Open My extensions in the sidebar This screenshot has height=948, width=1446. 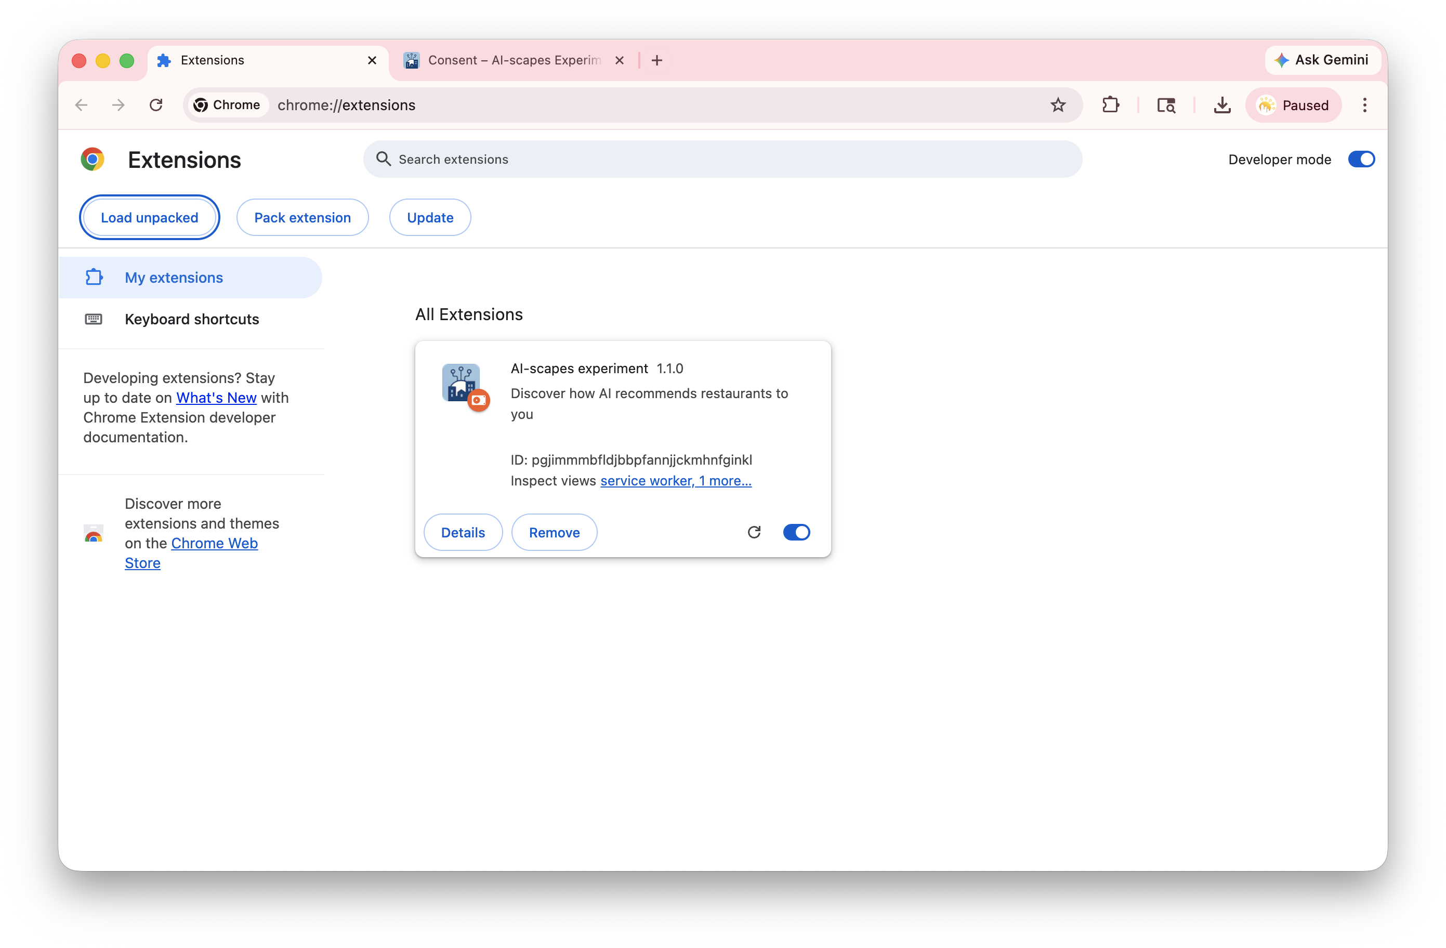[x=190, y=278]
